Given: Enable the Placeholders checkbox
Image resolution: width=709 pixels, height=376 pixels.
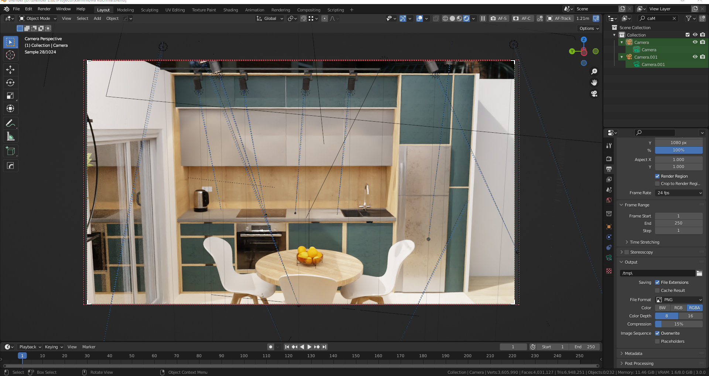Looking at the screenshot, I should click(657, 341).
